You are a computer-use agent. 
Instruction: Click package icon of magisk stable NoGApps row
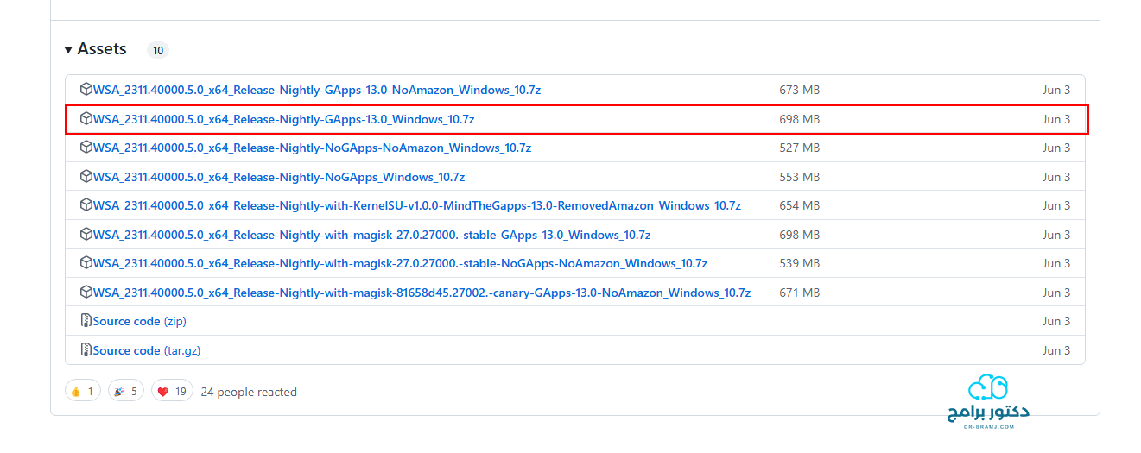pyautogui.click(x=86, y=263)
